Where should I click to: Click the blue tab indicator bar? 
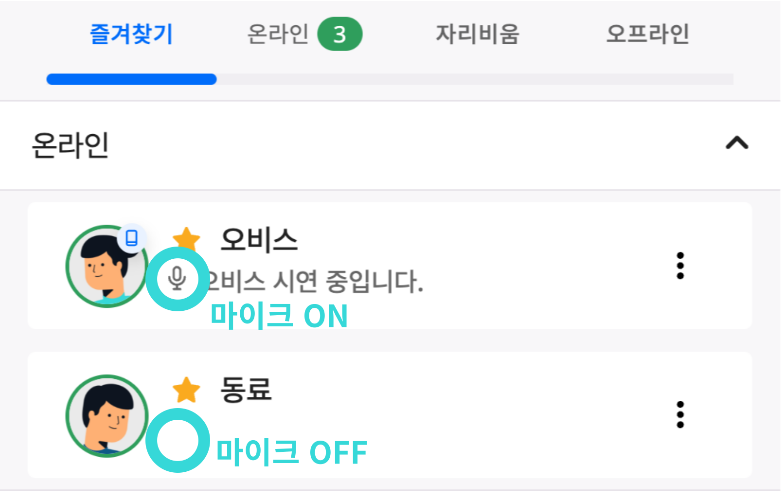(131, 79)
